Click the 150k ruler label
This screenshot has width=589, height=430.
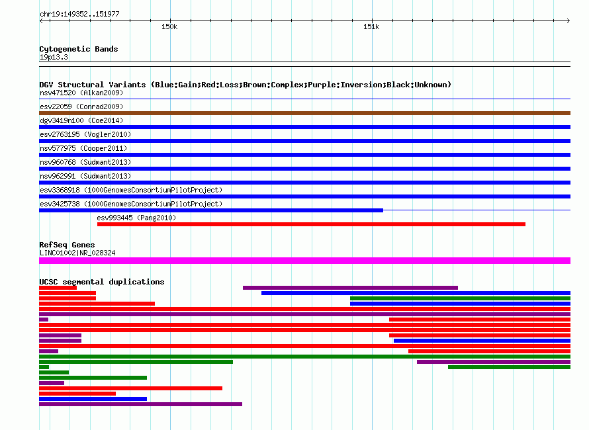[x=169, y=26]
